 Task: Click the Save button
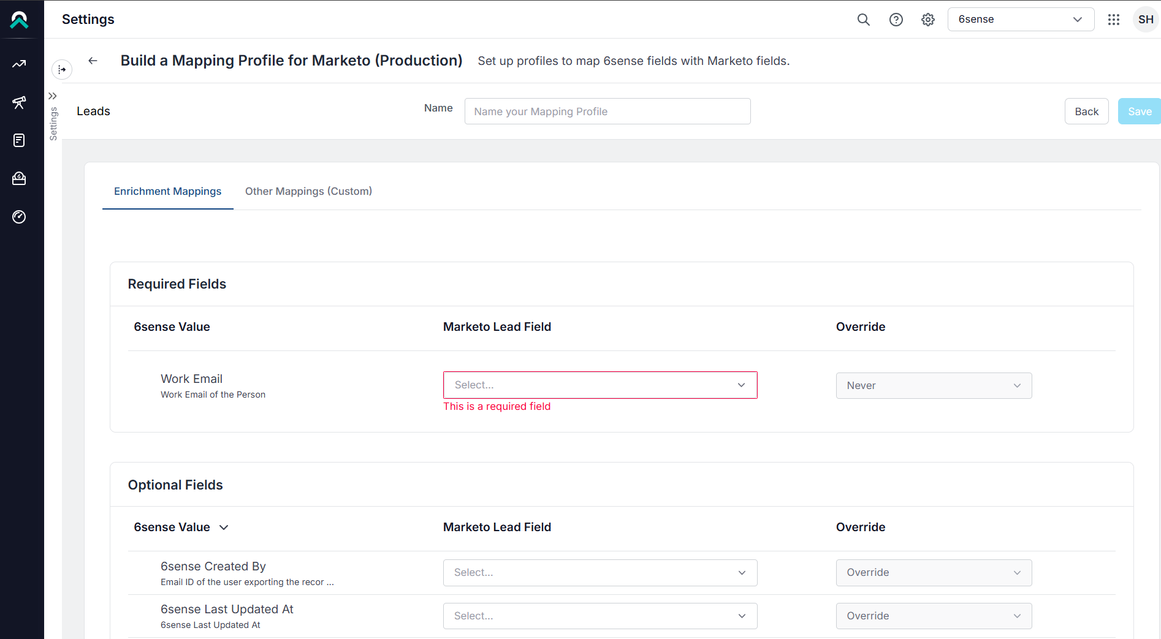[1139, 112]
